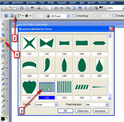Image resolution: width=124 pixels, height=122 pixels.
Task: Select the S42 bow tie shape
Action: 47,43
